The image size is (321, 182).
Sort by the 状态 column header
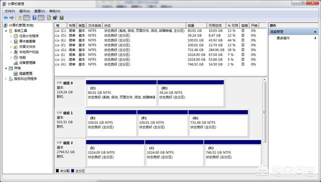coord(144,25)
